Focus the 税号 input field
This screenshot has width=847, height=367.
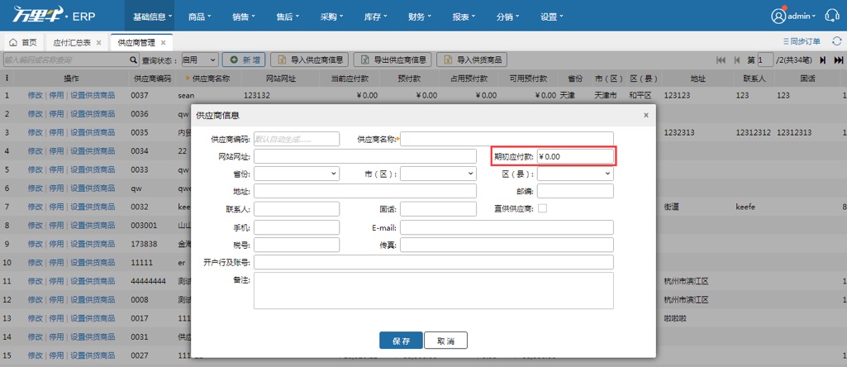[297, 245]
